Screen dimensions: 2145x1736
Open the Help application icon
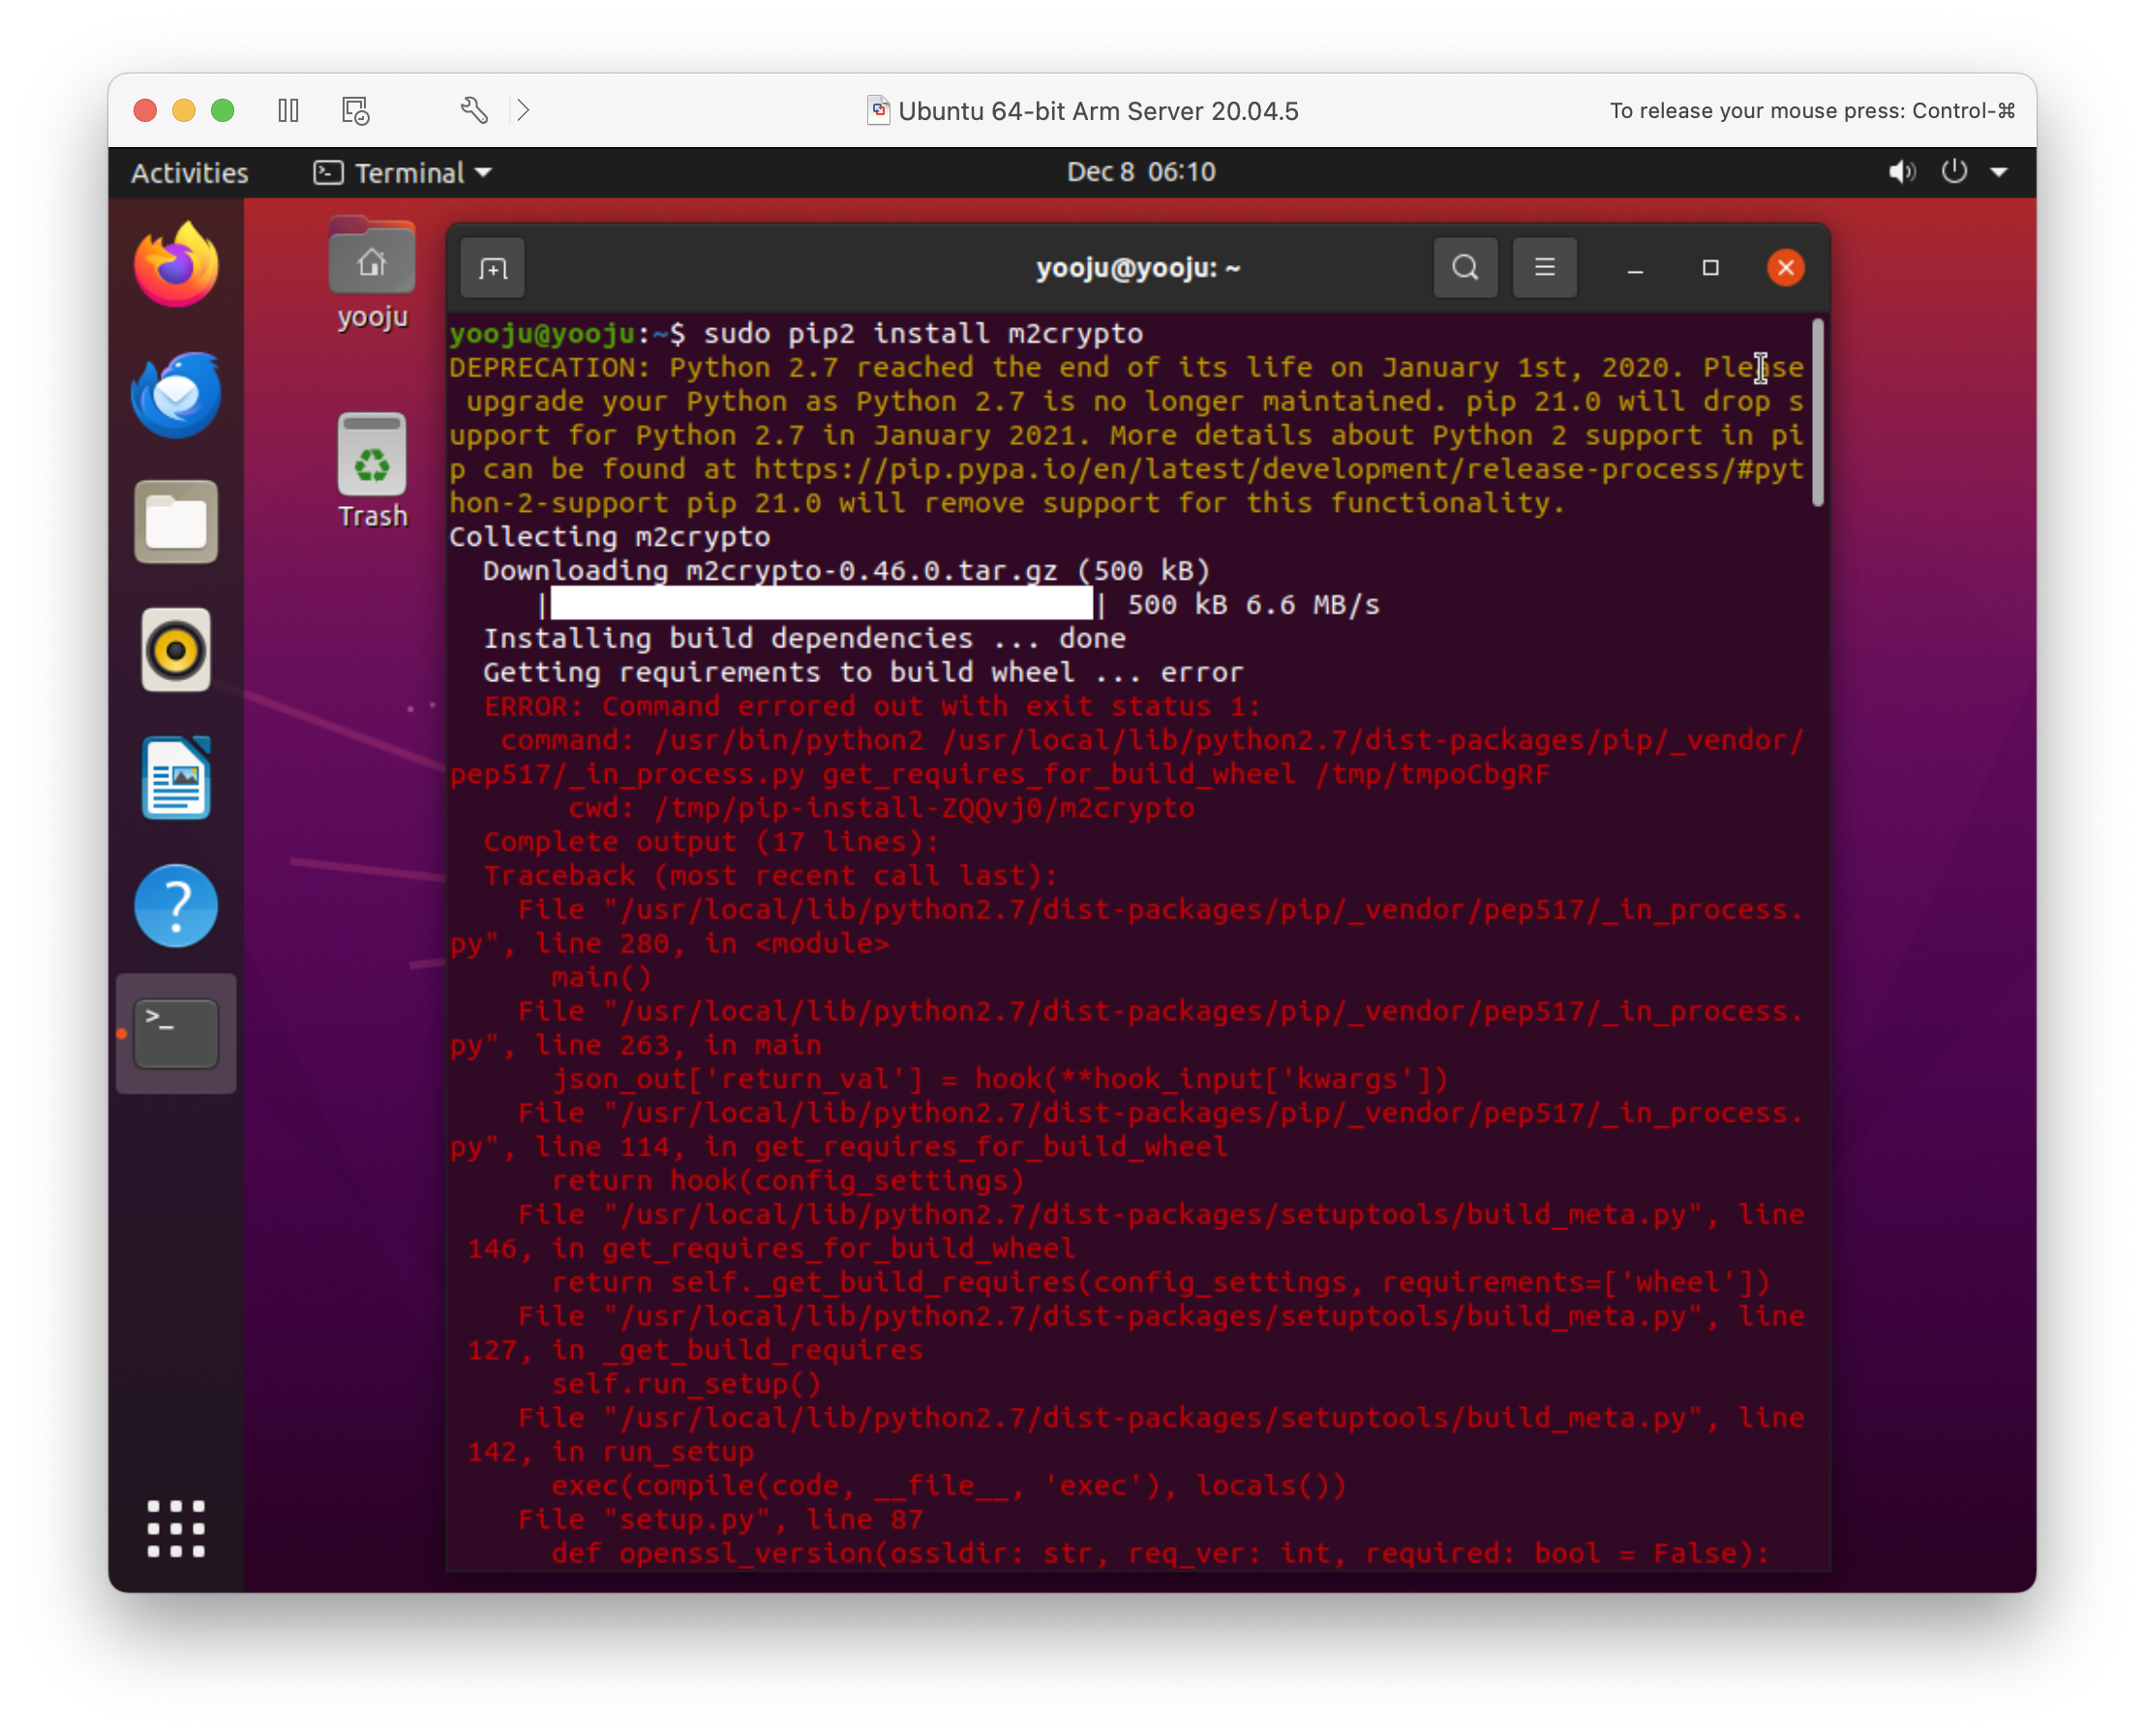click(x=176, y=906)
